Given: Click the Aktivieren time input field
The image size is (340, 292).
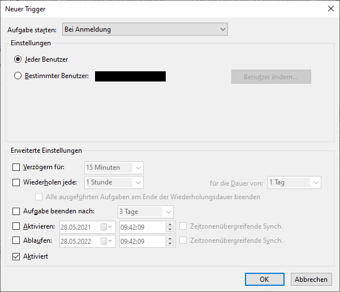Looking at the screenshot, I should pos(141,227).
